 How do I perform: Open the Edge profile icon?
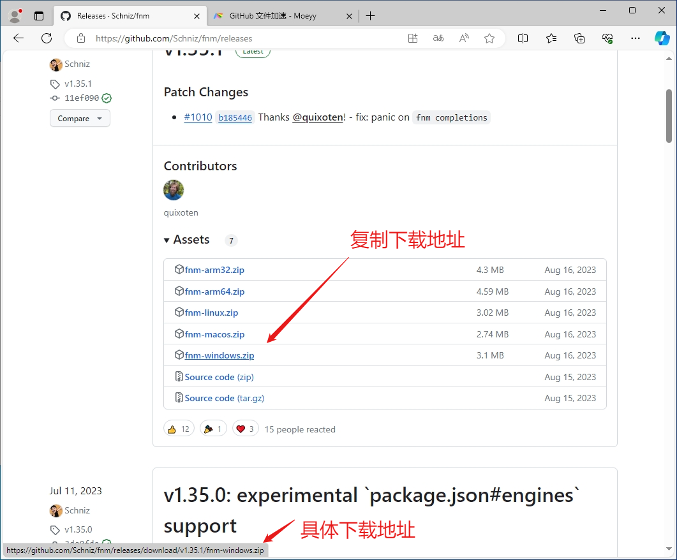tap(15, 16)
